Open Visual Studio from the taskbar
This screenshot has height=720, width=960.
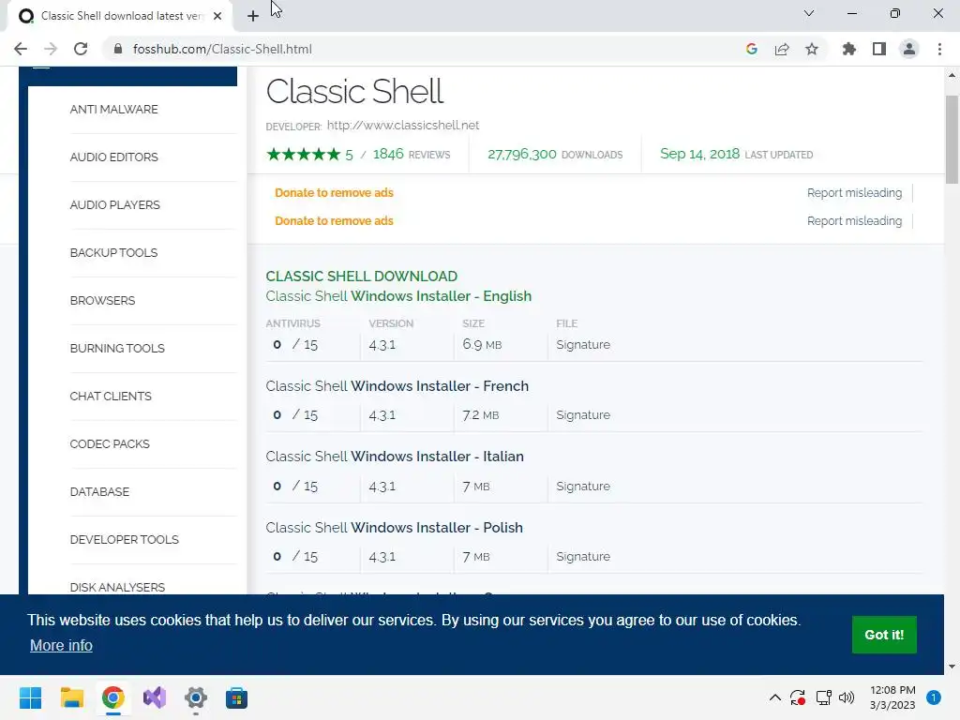coord(155,697)
